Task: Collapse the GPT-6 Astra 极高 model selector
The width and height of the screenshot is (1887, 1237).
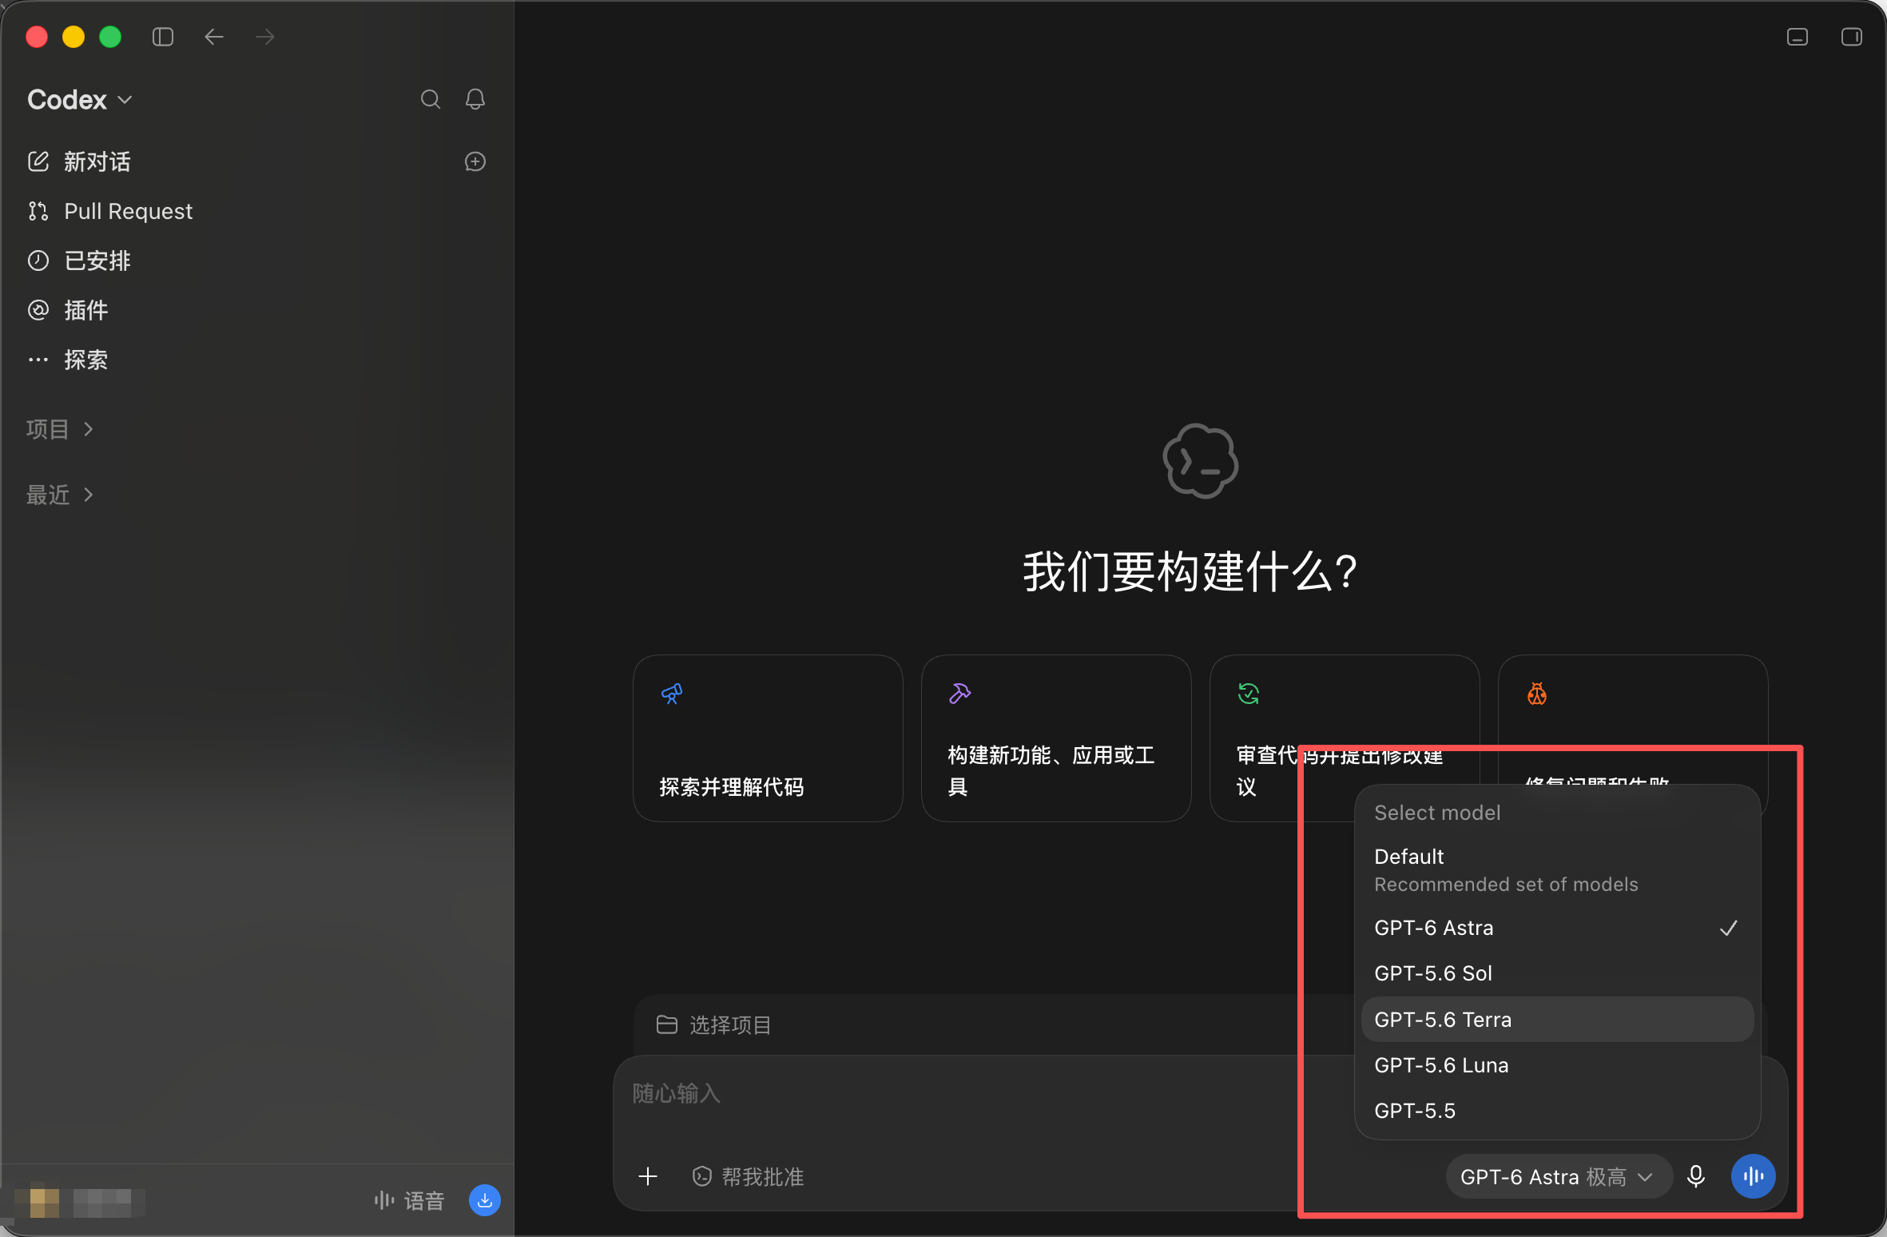Action: (x=1557, y=1176)
